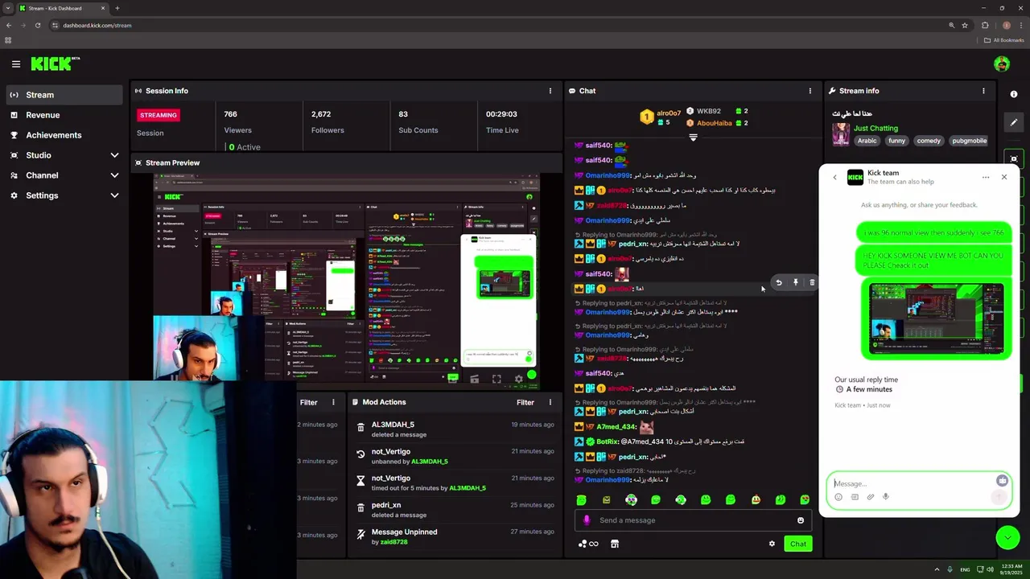Screen dimensions: 1030x579
Task: Click the trash icon beside AL3MDAH_5 mod action
Action: pos(360,429)
